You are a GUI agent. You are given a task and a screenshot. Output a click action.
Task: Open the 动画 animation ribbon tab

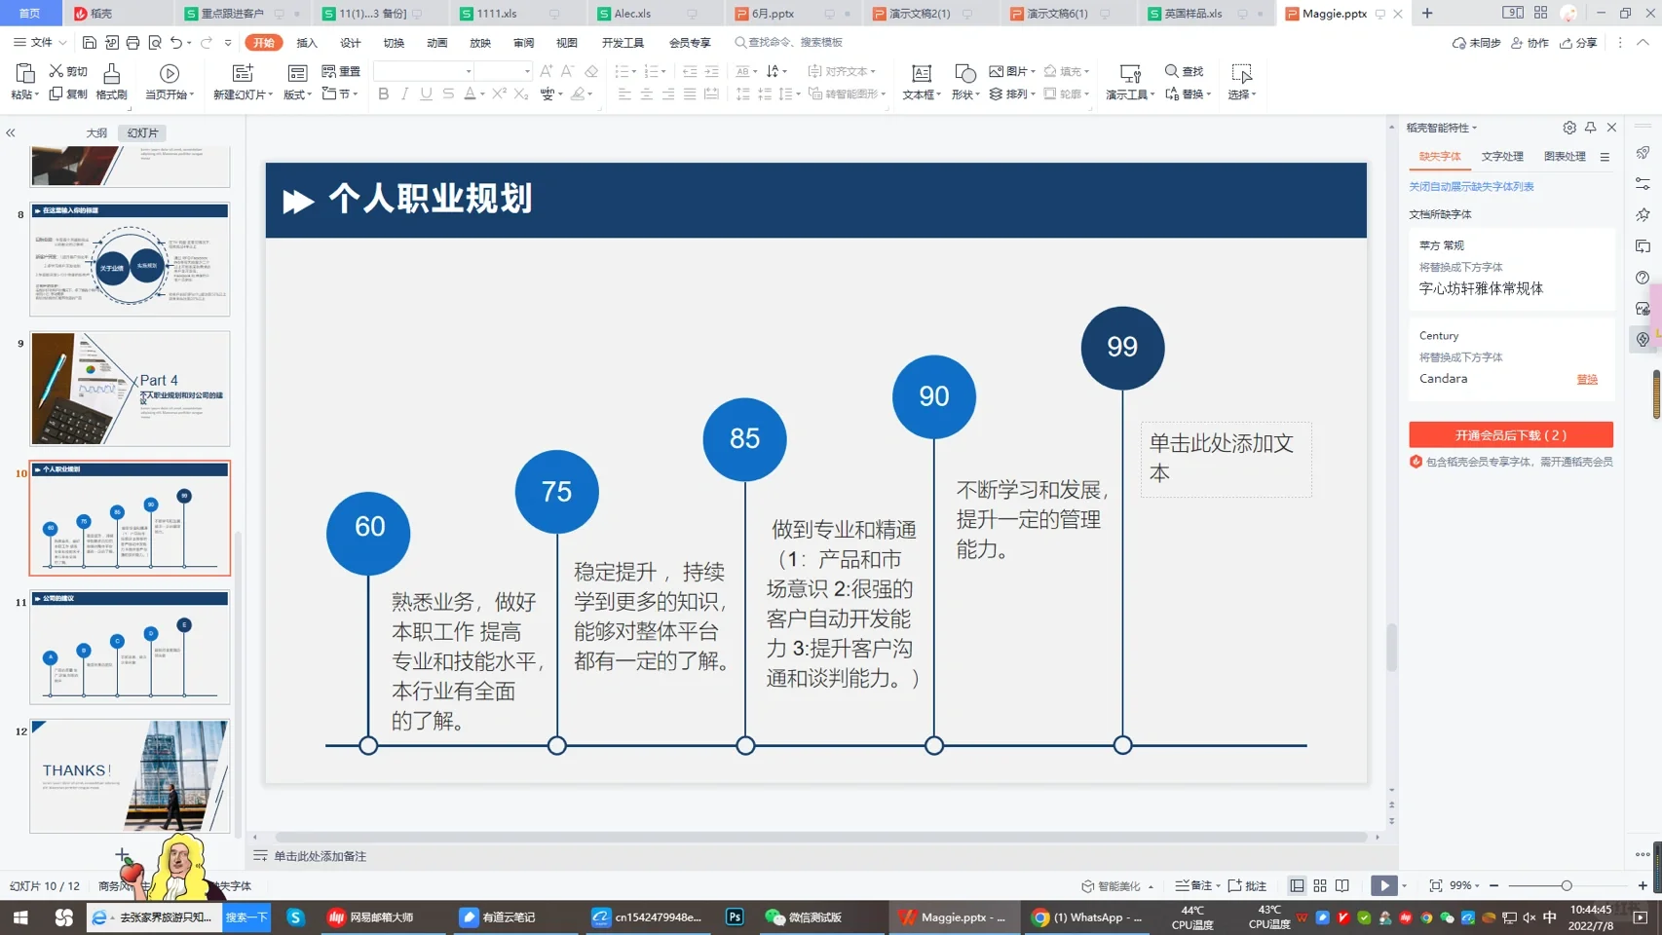click(437, 43)
